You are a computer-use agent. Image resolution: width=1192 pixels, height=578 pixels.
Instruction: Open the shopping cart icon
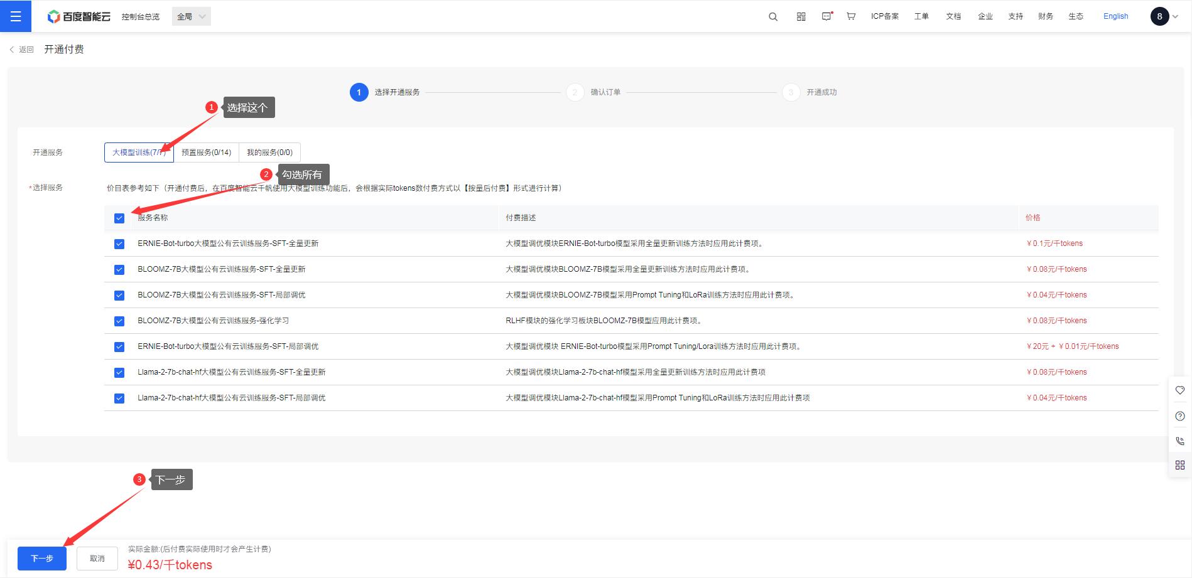pos(851,16)
